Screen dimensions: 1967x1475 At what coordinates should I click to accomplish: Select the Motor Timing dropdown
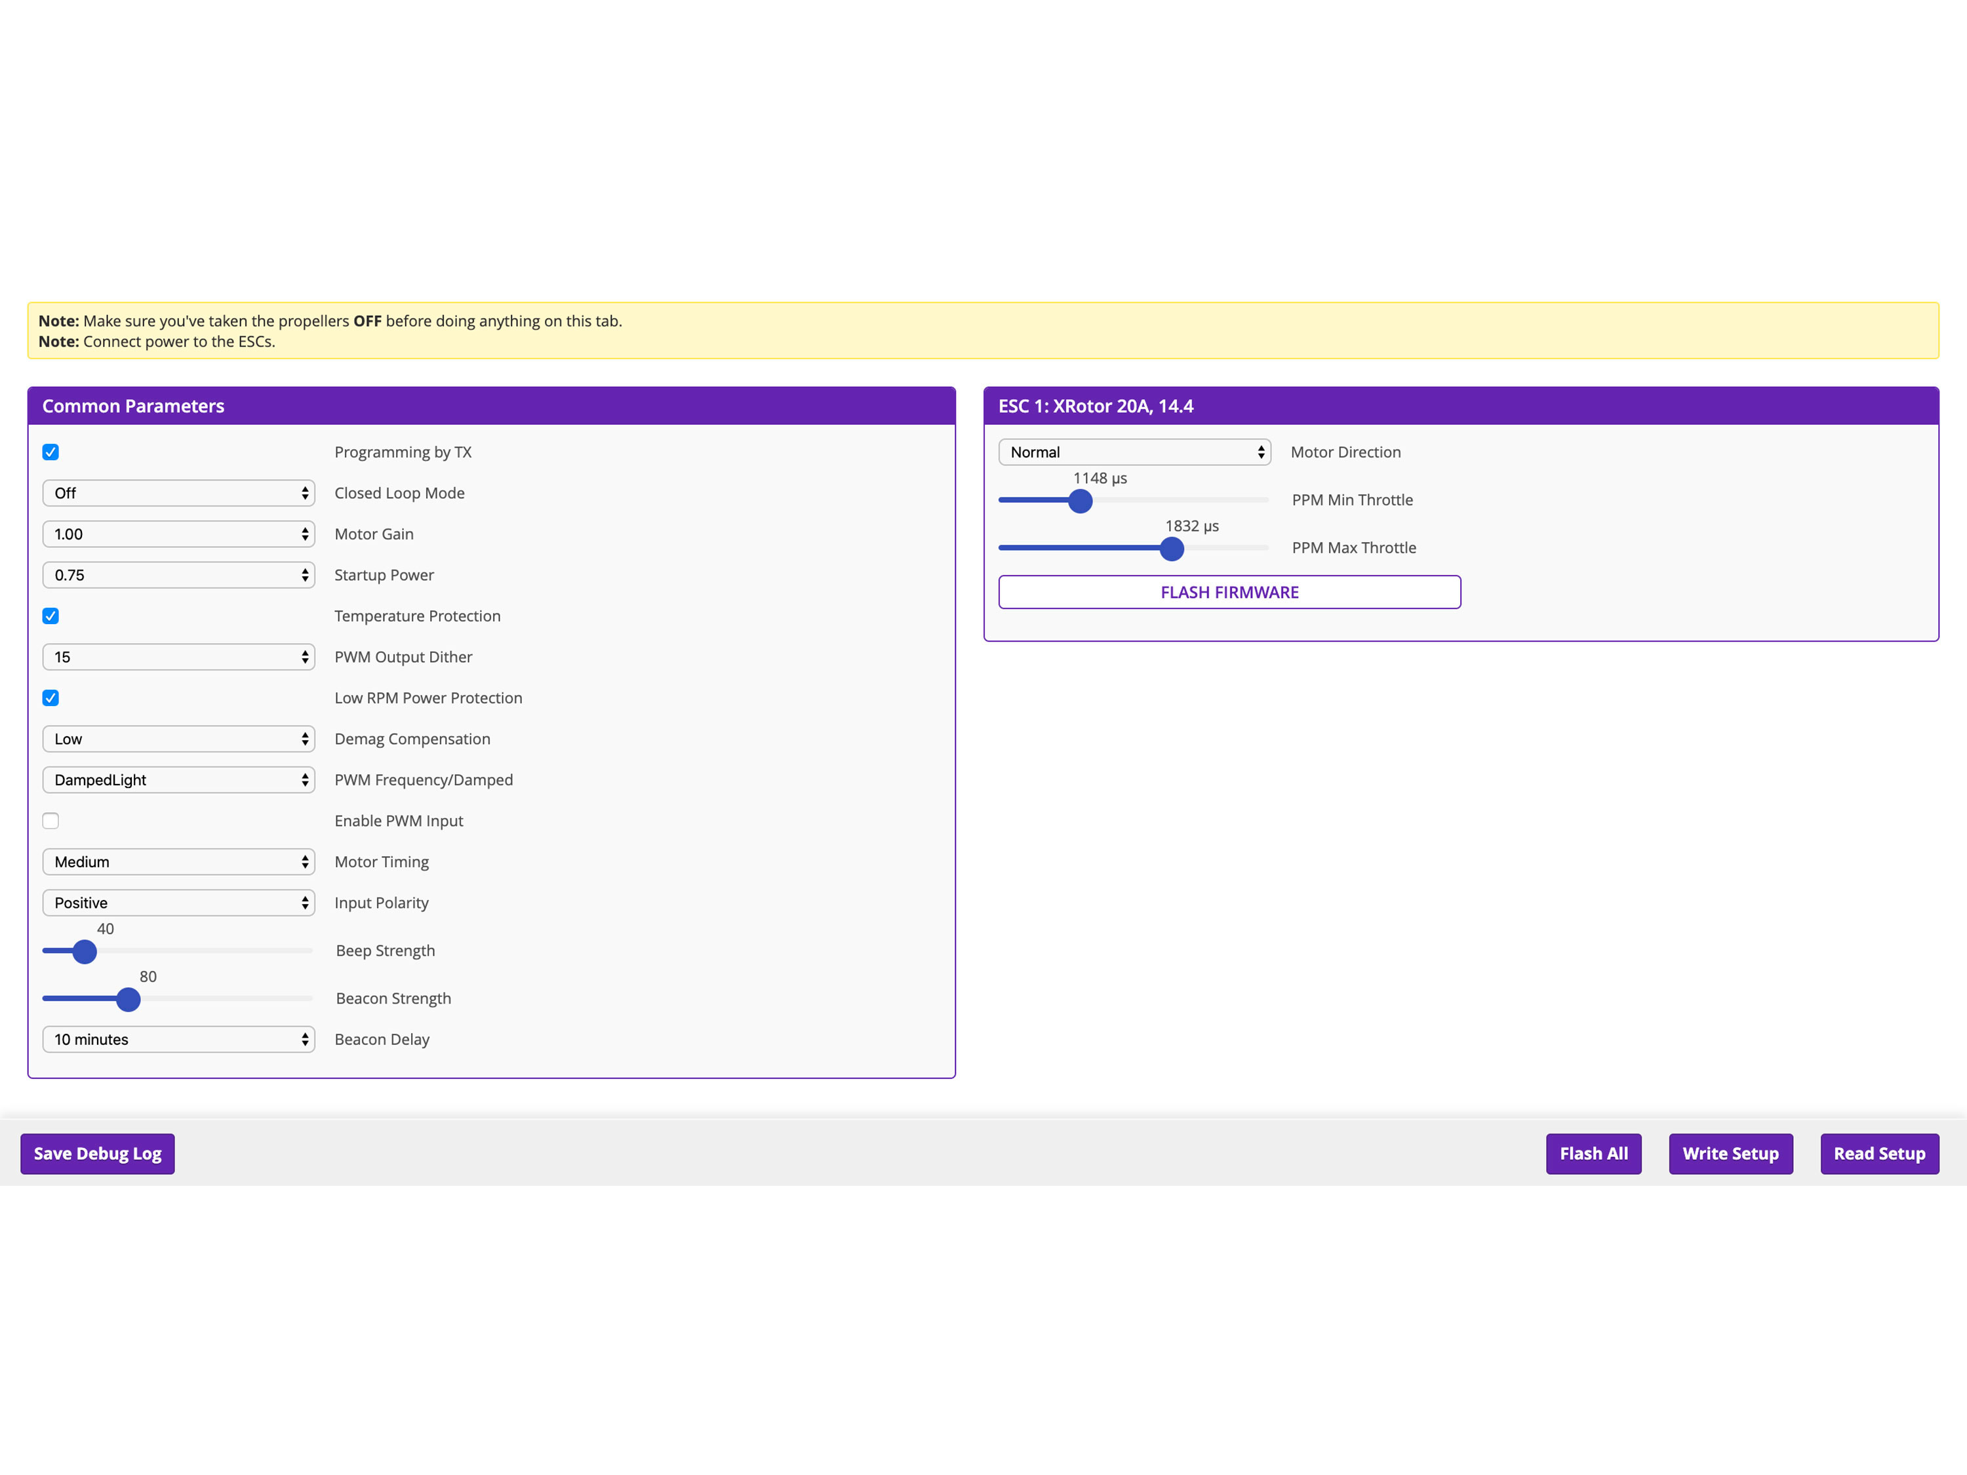178,861
